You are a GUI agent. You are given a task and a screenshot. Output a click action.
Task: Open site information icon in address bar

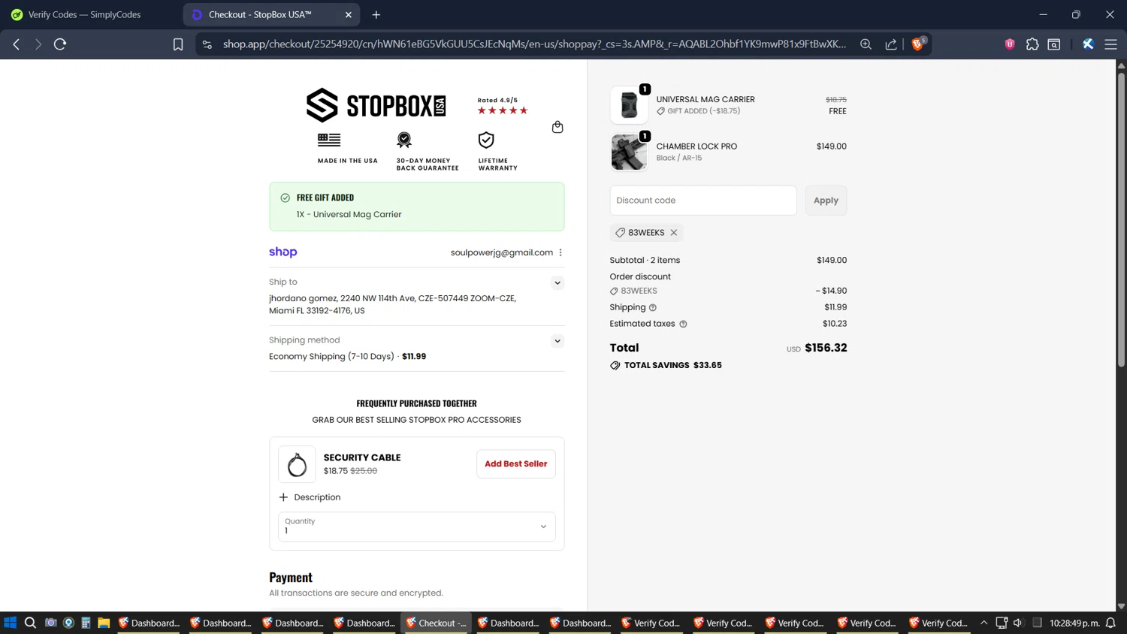coord(207,44)
